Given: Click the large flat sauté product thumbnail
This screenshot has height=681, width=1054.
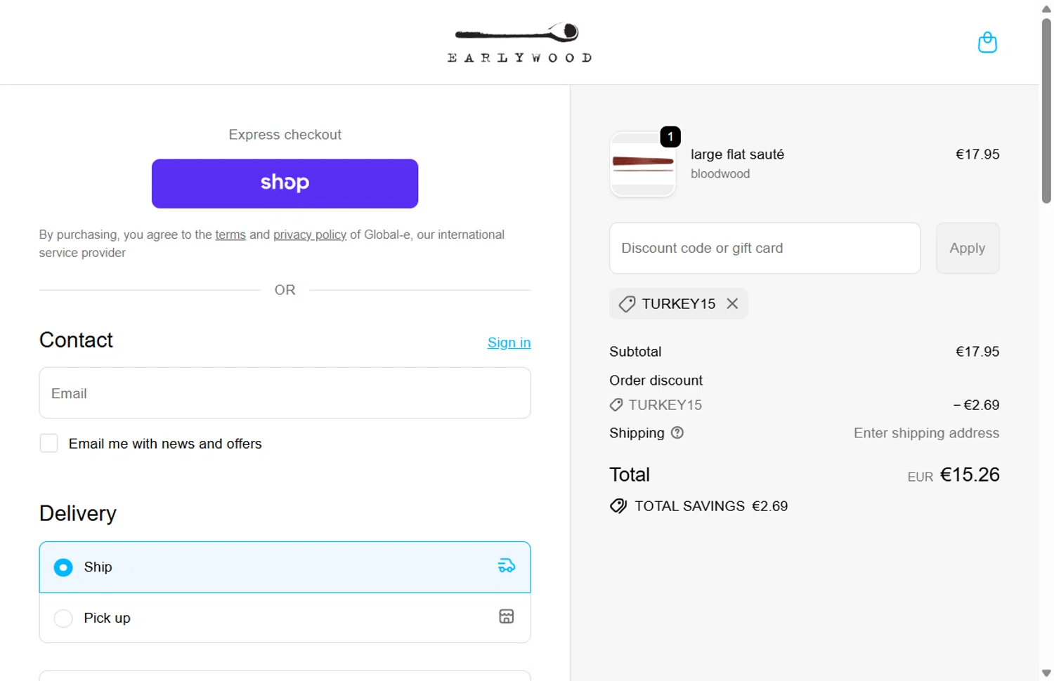Looking at the screenshot, I should pyautogui.click(x=643, y=164).
